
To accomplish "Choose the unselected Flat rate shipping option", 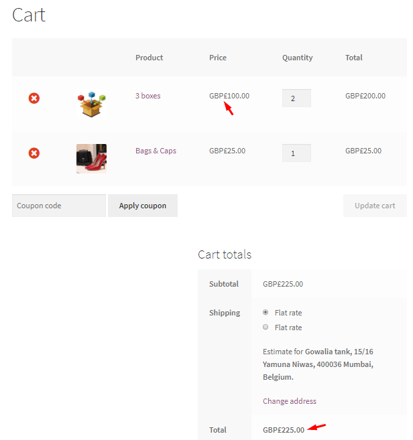I will [x=266, y=327].
